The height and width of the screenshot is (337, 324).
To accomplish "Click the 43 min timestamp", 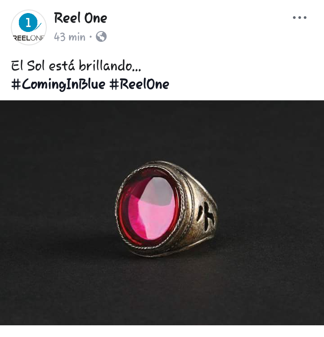I will coord(70,37).
